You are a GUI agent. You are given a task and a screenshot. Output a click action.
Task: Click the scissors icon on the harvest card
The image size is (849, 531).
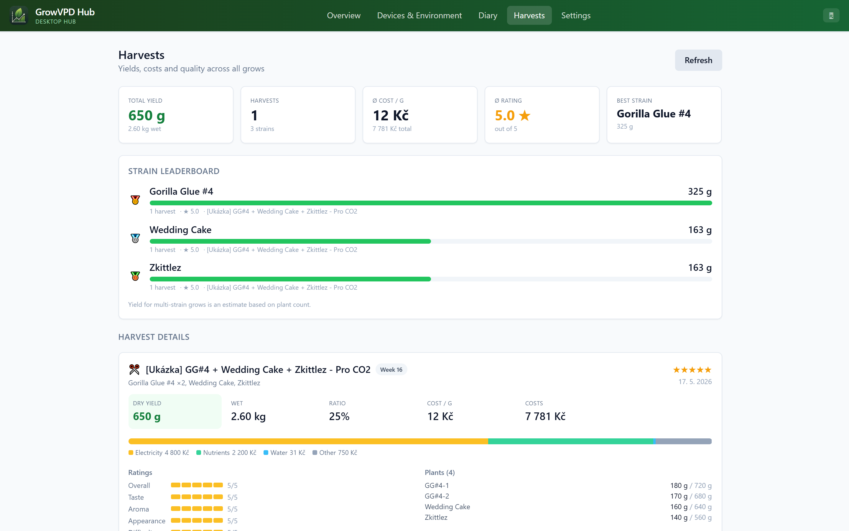click(x=134, y=369)
